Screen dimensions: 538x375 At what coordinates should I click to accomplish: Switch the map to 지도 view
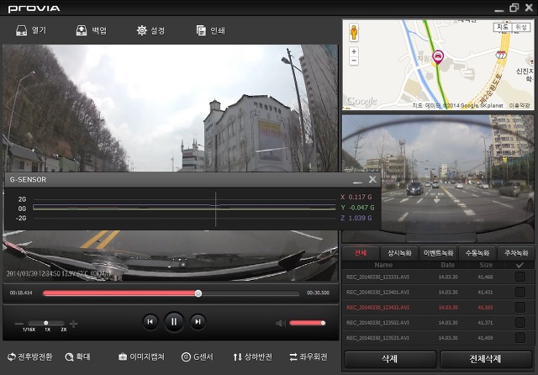pos(503,27)
